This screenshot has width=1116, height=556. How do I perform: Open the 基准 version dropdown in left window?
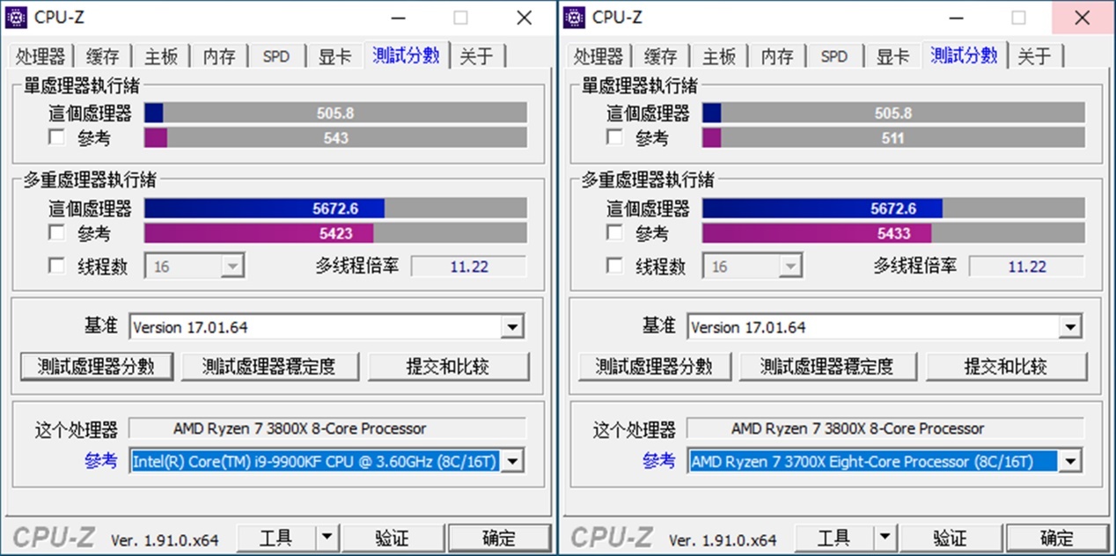[x=511, y=326]
